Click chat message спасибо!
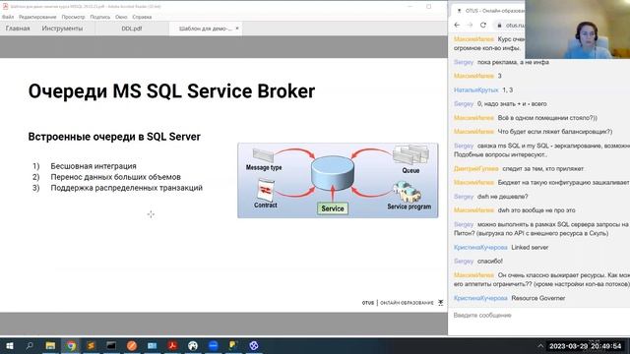This screenshot has height=354, width=630. point(490,261)
